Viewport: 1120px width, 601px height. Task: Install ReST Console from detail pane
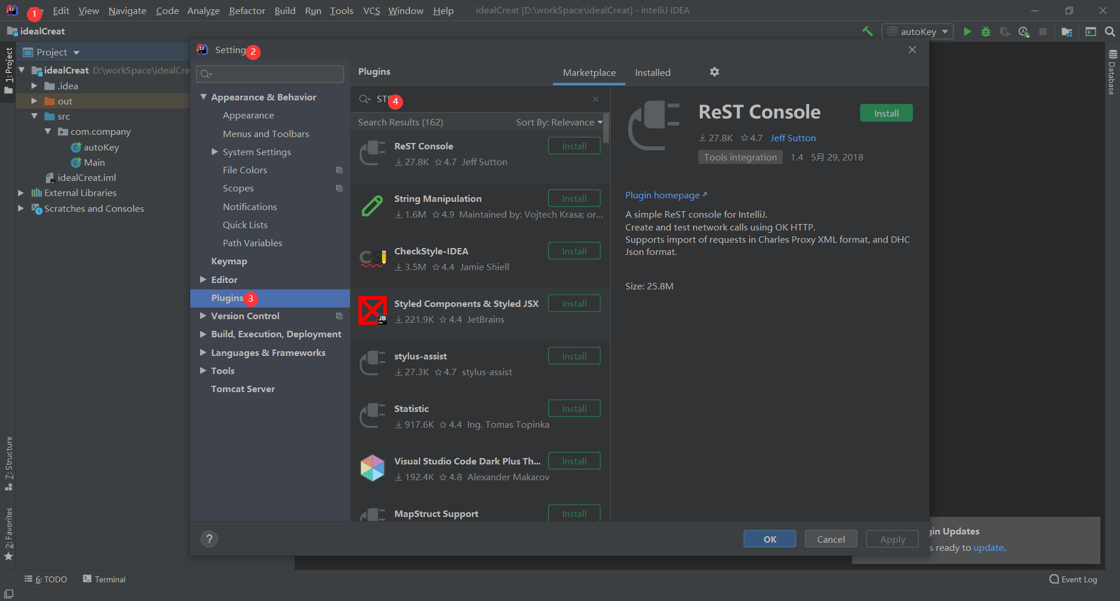tap(886, 113)
